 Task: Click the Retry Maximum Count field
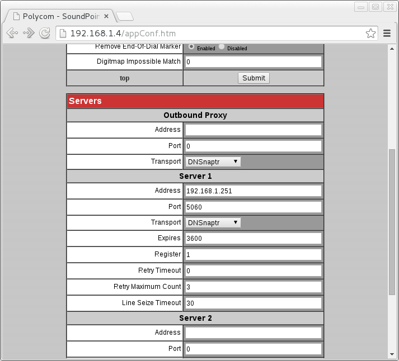coord(254,287)
